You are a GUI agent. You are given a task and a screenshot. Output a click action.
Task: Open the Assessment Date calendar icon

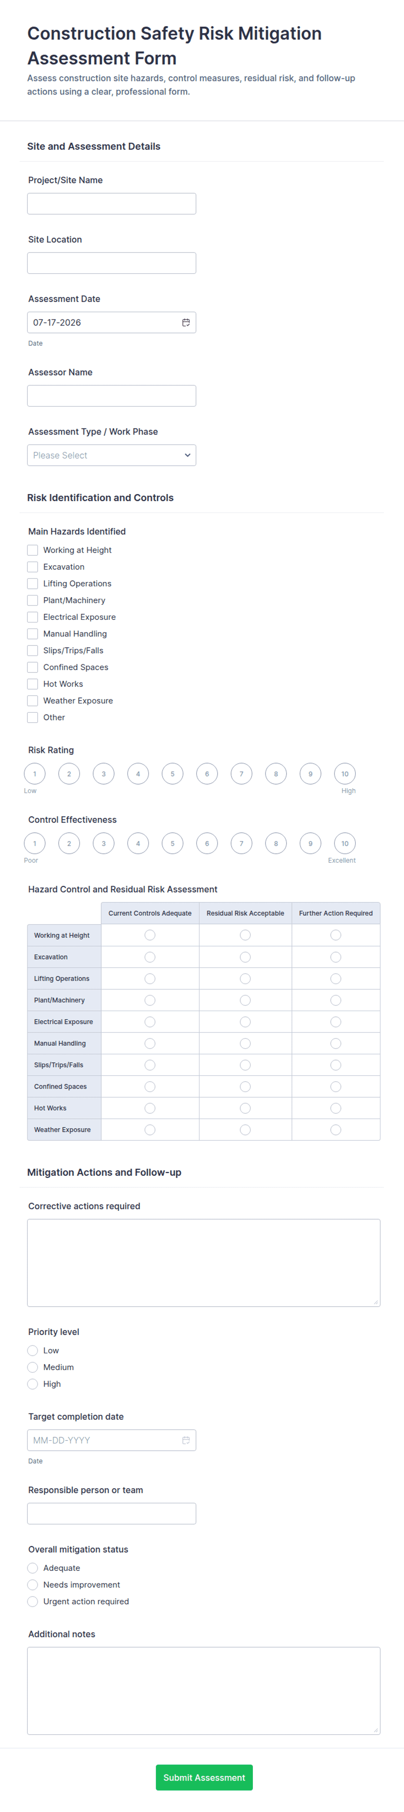pos(186,323)
